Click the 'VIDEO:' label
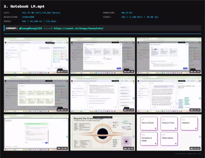205x158 pixels. tap(107, 17)
